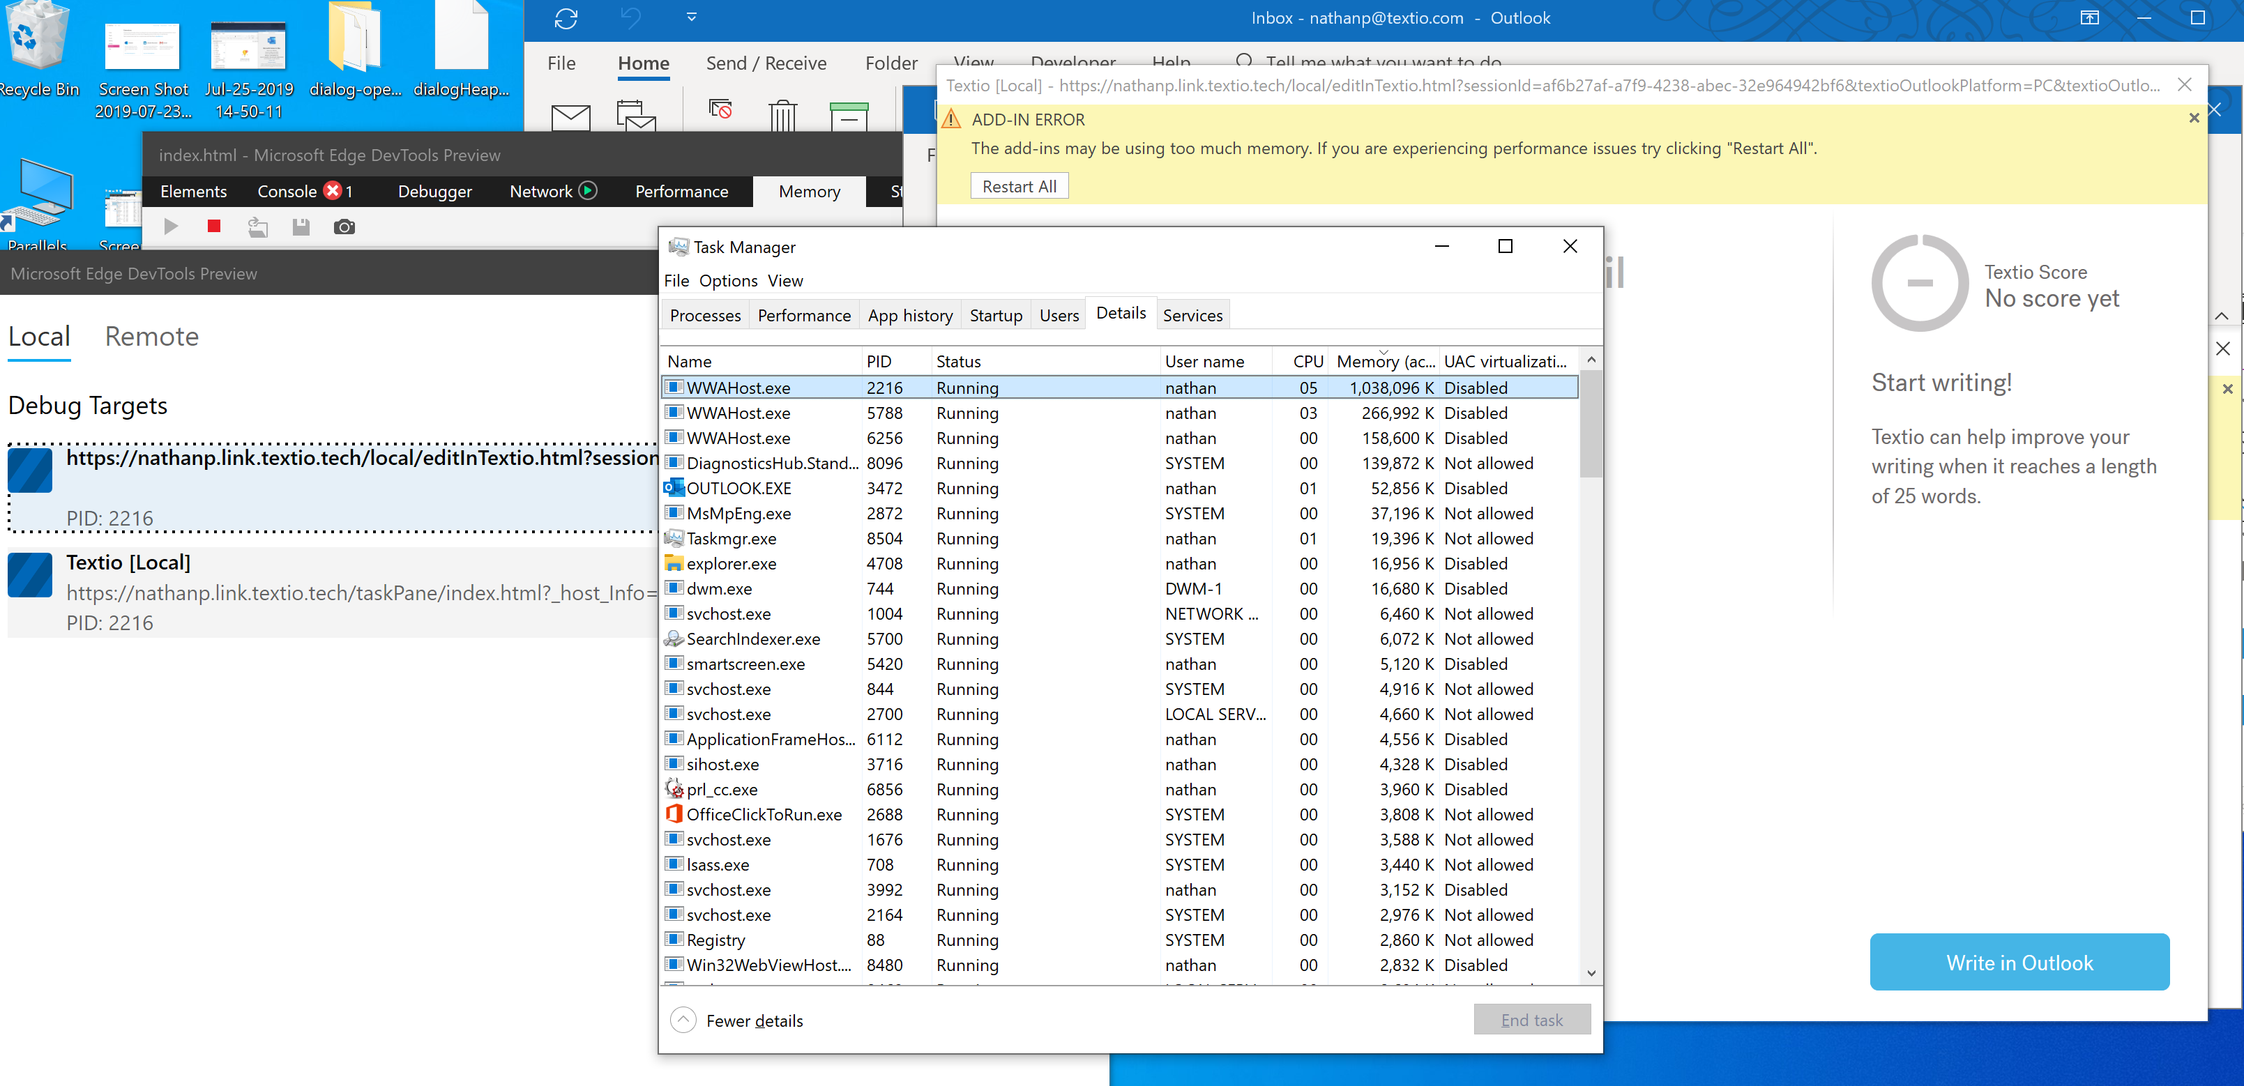Sort Task Manager by the Status column header
The width and height of the screenshot is (2244, 1086).
pos(1045,362)
